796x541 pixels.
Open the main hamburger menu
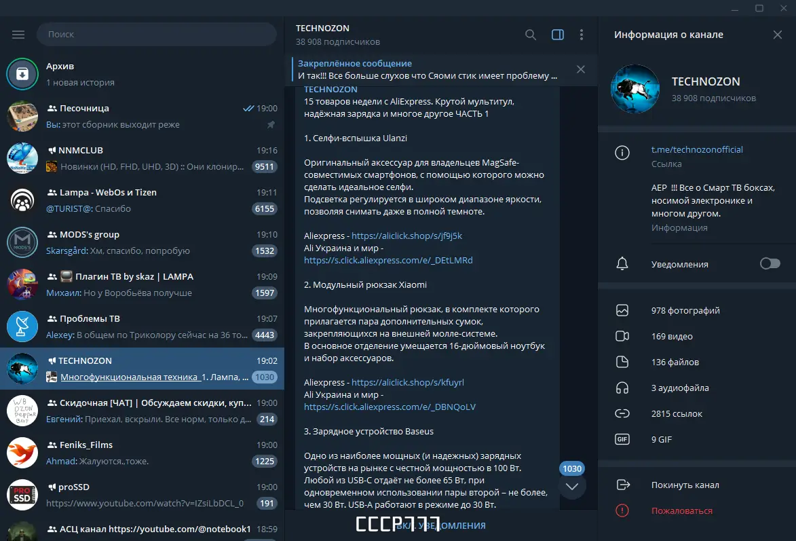pos(18,34)
